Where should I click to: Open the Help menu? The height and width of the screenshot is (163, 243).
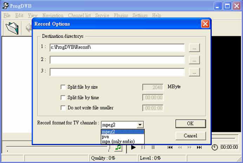(x=157, y=15)
